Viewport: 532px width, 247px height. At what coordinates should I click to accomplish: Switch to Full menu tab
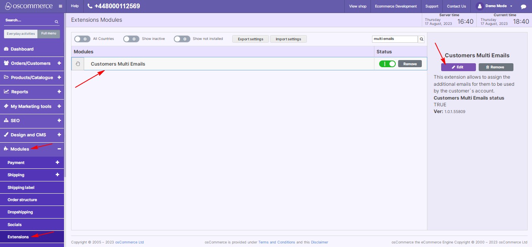49,34
